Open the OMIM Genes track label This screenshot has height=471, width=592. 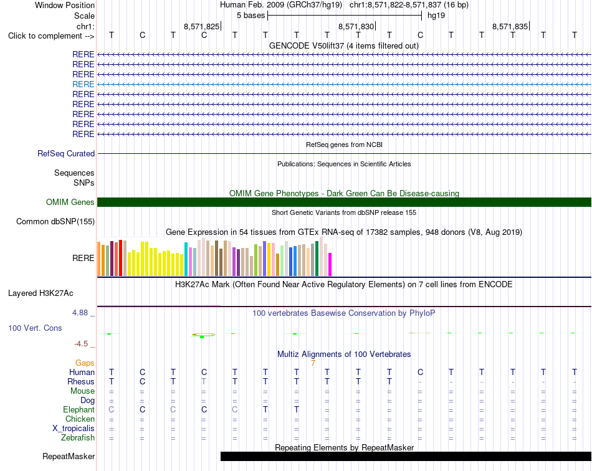click(x=70, y=202)
